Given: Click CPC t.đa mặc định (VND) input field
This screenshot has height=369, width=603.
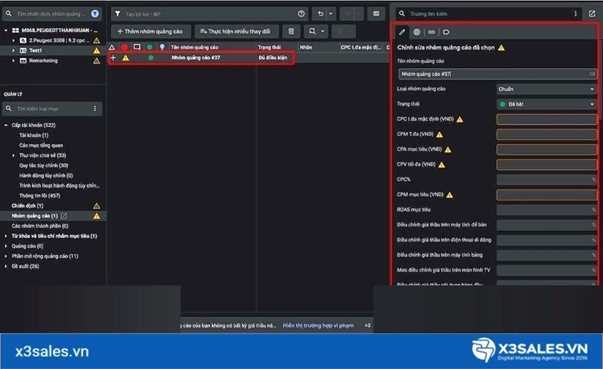Looking at the screenshot, I should click(x=546, y=120).
